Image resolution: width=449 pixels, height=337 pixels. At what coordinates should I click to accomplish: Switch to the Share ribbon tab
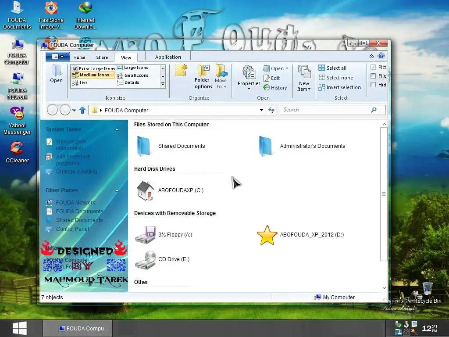coord(102,57)
